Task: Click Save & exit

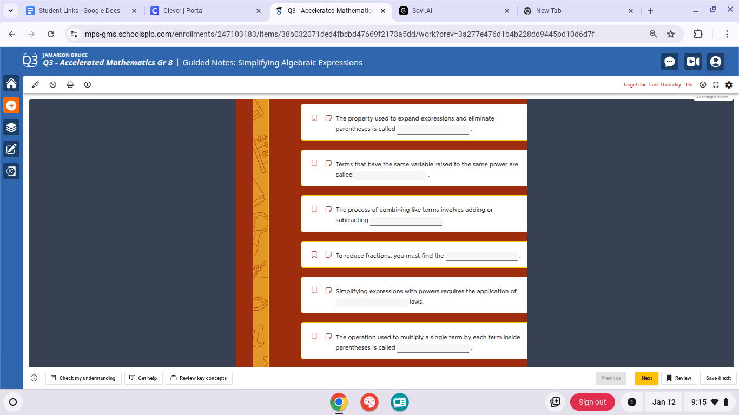Action: 718,378
